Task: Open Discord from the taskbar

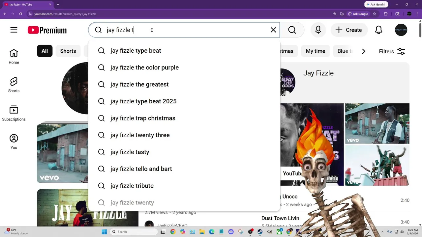Action: [231, 232]
